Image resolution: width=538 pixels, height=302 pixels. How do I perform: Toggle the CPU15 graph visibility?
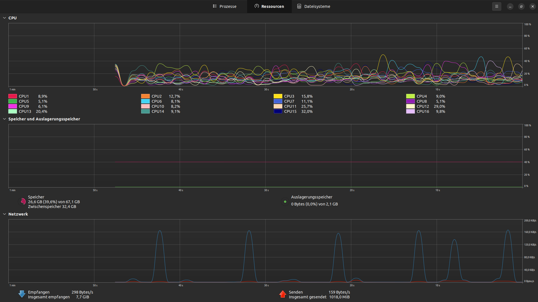277,111
